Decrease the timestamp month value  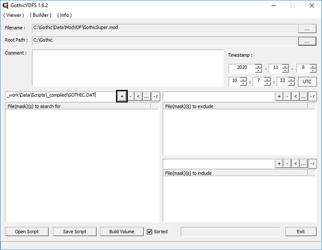point(285,70)
